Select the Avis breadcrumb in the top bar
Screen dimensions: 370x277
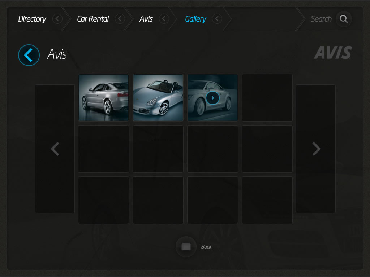pyautogui.click(x=146, y=19)
